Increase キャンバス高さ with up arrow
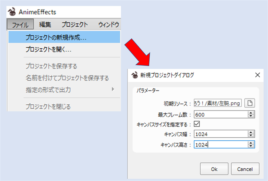The image size is (268, 181). (251, 143)
